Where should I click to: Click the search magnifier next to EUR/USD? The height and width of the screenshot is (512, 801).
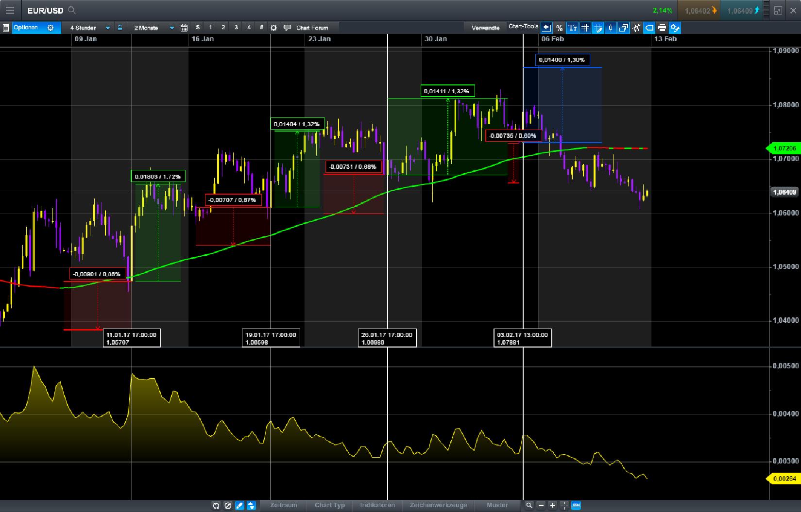click(x=71, y=10)
